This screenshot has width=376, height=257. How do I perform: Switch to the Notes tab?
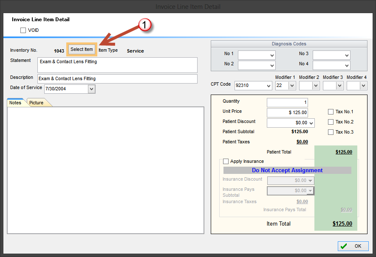pos(15,103)
